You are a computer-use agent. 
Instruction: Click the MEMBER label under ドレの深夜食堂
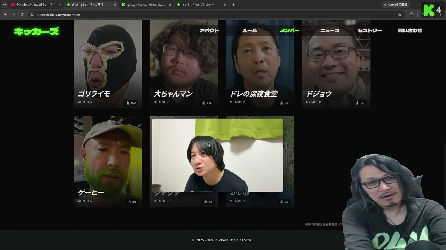pos(237,102)
